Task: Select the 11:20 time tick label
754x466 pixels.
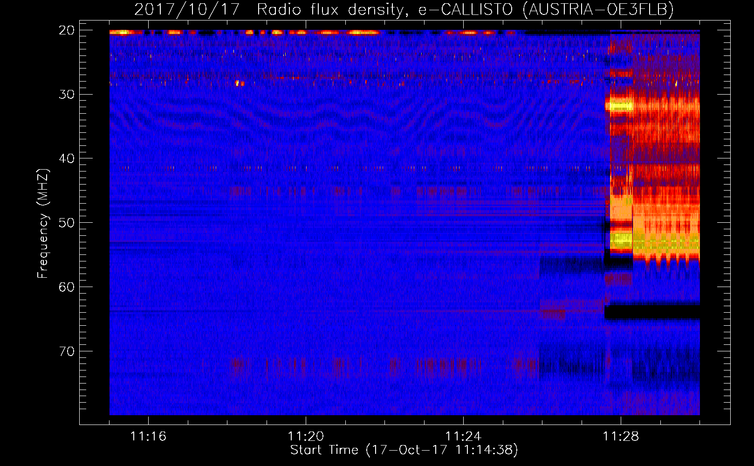Action: point(306,437)
